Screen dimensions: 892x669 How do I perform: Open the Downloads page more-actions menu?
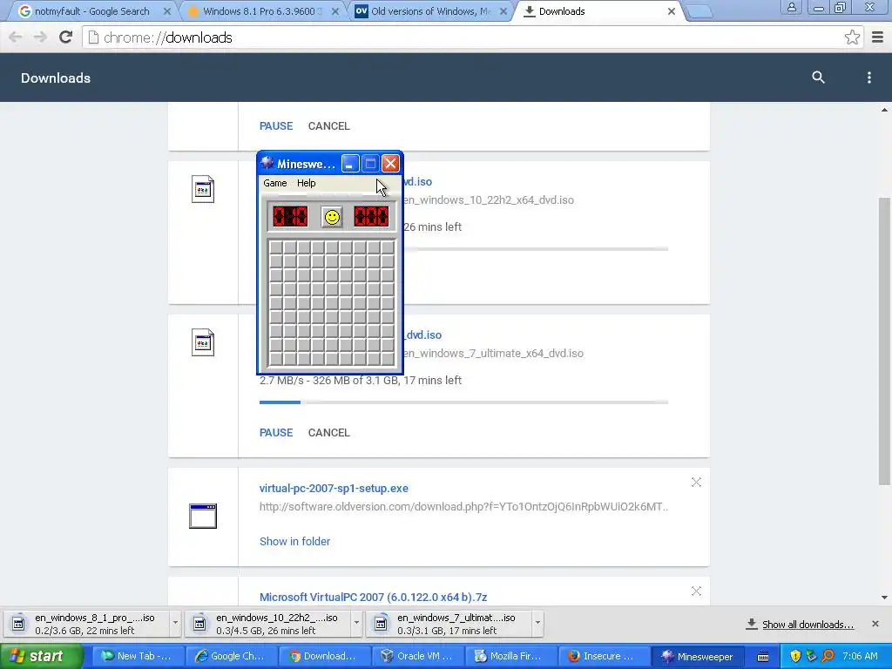[868, 78]
